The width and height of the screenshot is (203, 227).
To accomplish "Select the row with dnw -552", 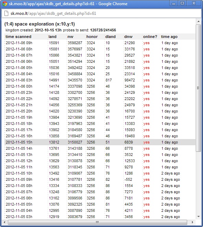I will click(x=100, y=179).
